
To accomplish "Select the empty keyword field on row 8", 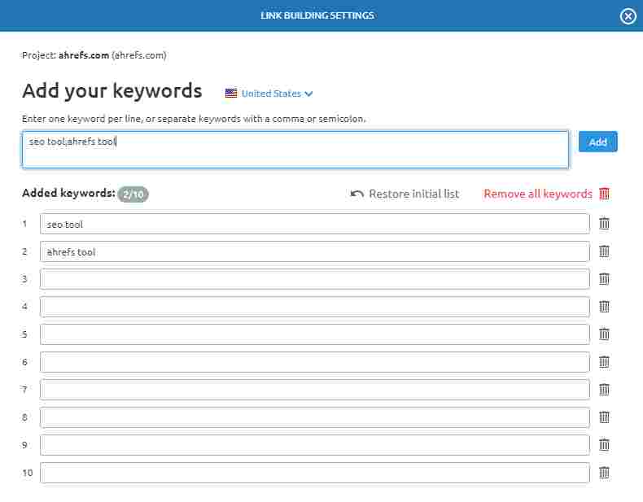I will [314, 417].
